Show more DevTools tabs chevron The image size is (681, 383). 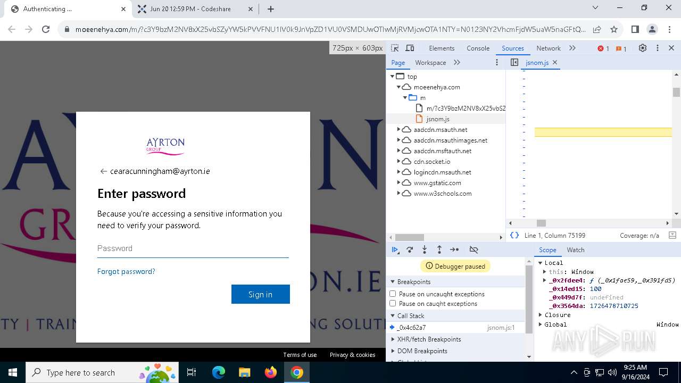[x=572, y=48]
